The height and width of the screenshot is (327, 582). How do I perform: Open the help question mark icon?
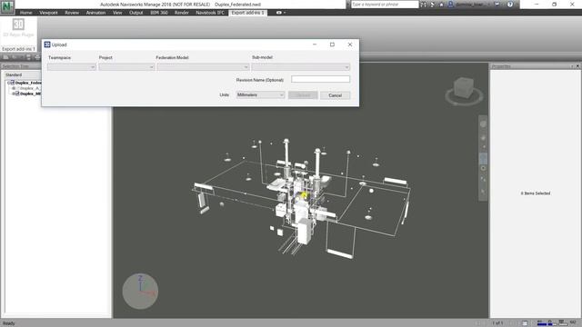[x=510, y=5]
